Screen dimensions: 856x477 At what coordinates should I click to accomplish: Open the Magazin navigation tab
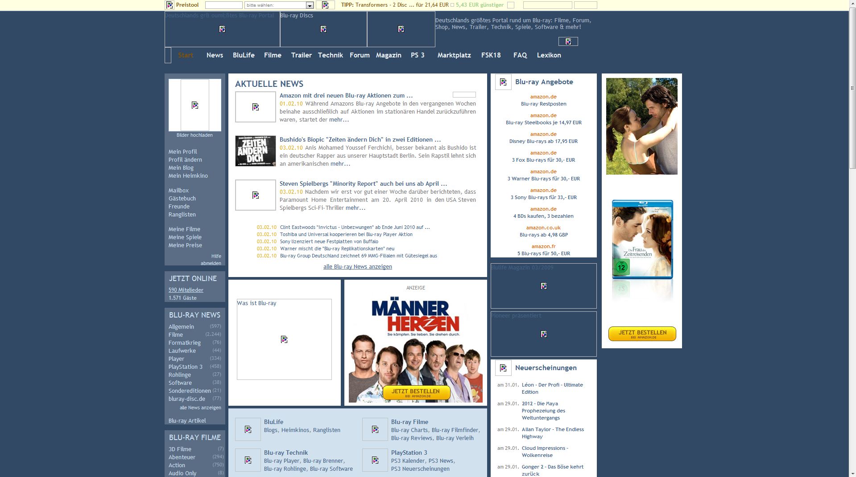tap(389, 55)
